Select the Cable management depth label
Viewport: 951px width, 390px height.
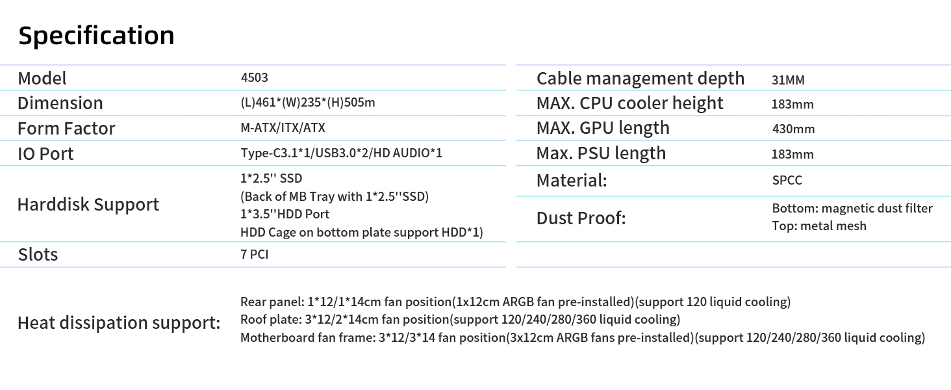[640, 79]
